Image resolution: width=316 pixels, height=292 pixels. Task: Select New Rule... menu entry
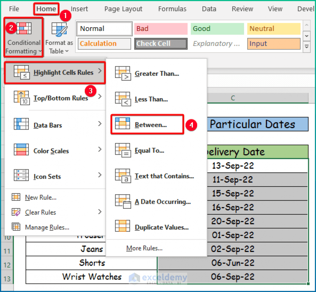point(55,197)
